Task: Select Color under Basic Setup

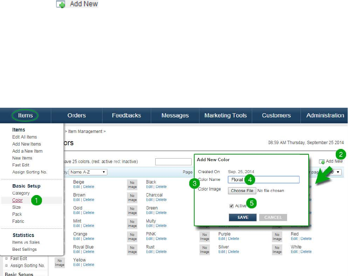Action: coord(17,200)
